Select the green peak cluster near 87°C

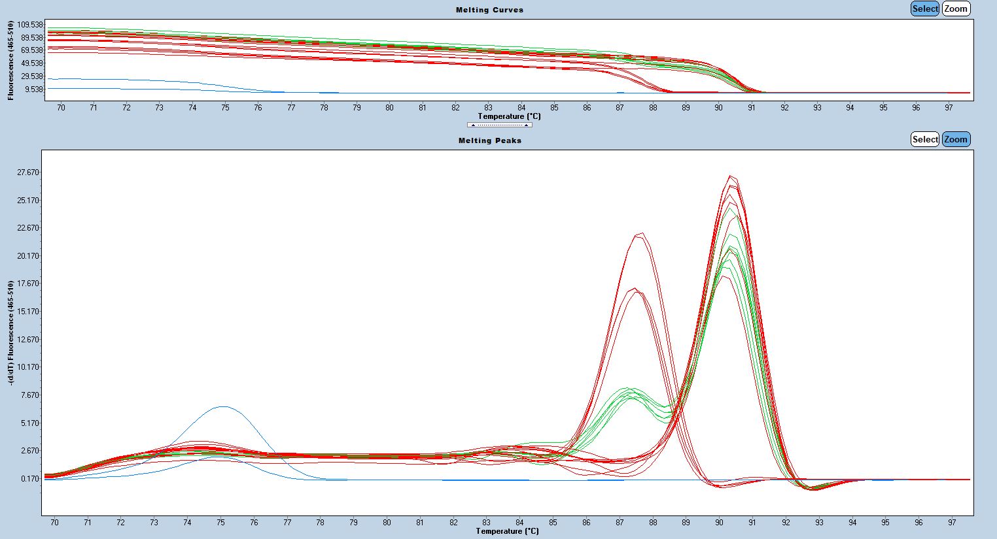(x=629, y=392)
